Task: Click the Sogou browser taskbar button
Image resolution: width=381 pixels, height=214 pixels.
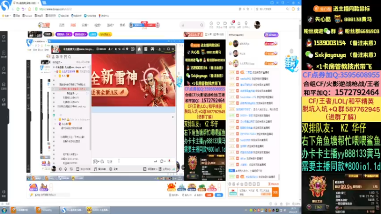Action: click(72, 210)
